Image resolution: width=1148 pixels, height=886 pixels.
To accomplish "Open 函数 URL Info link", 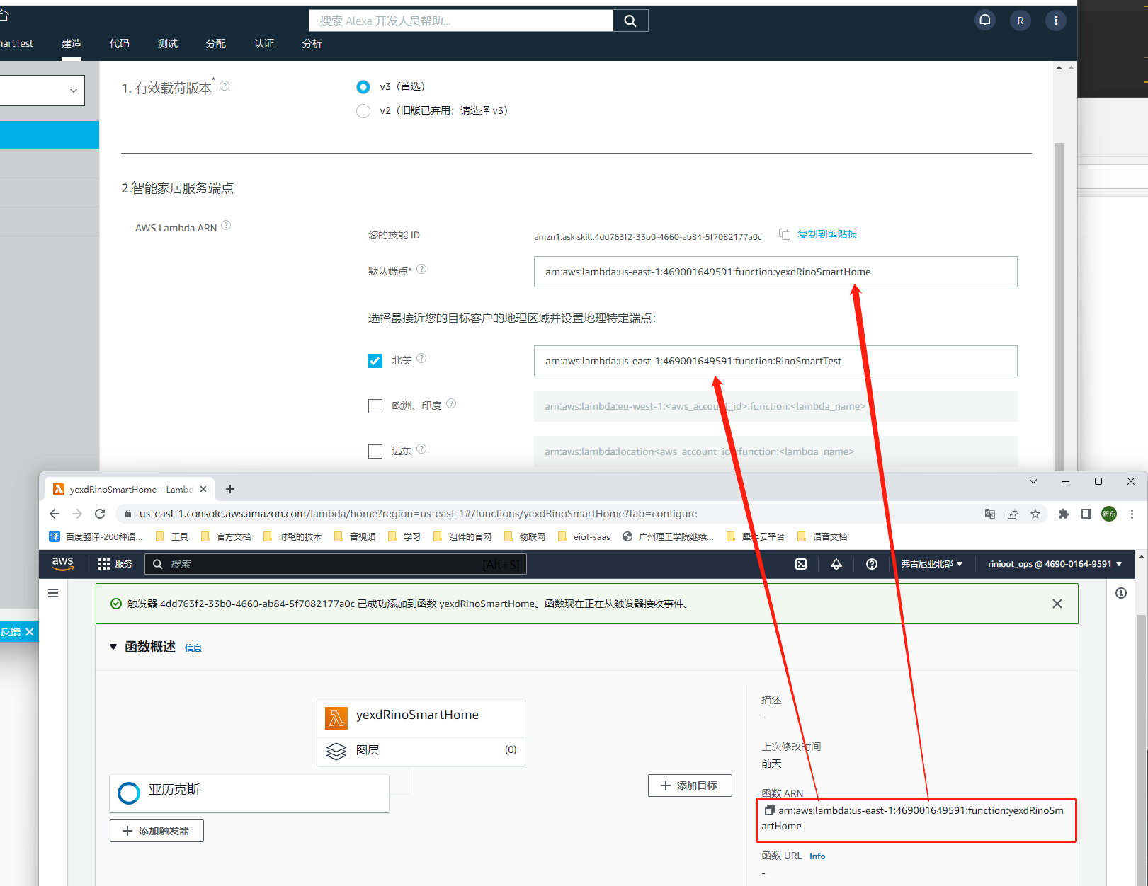I will click(x=817, y=856).
